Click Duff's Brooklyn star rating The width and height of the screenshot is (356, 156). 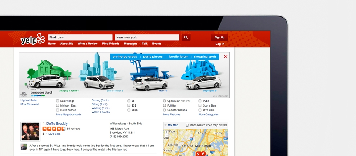click(x=54, y=129)
